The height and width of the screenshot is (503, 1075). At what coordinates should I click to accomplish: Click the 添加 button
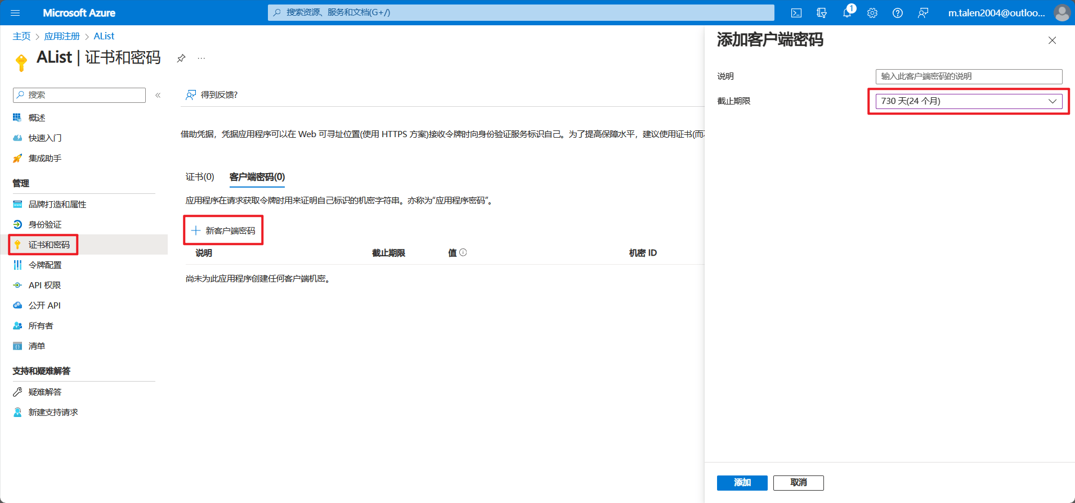tap(742, 483)
